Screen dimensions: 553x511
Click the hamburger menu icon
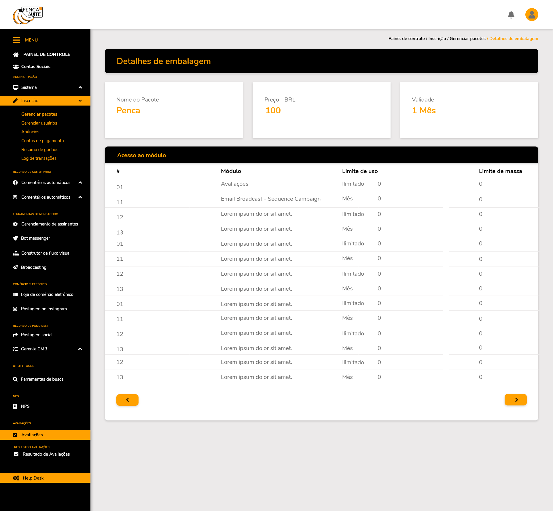tap(16, 40)
